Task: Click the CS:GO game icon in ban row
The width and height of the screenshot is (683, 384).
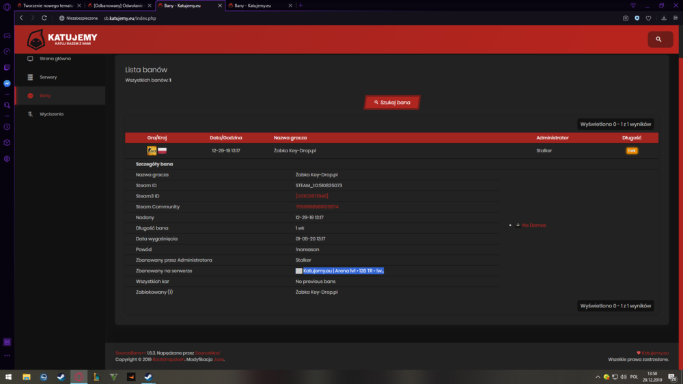Action: pyautogui.click(x=152, y=150)
